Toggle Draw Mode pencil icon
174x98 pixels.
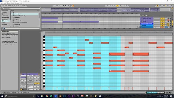pos(156,6)
